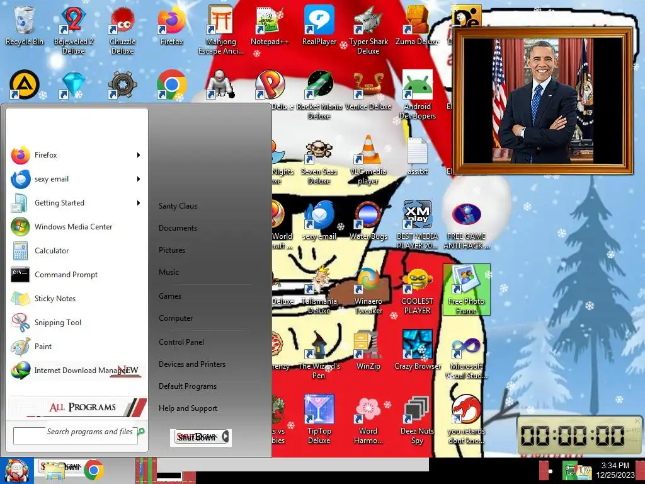Open All Programs list
Image resolution: width=645 pixels, height=484 pixels.
[x=77, y=407]
